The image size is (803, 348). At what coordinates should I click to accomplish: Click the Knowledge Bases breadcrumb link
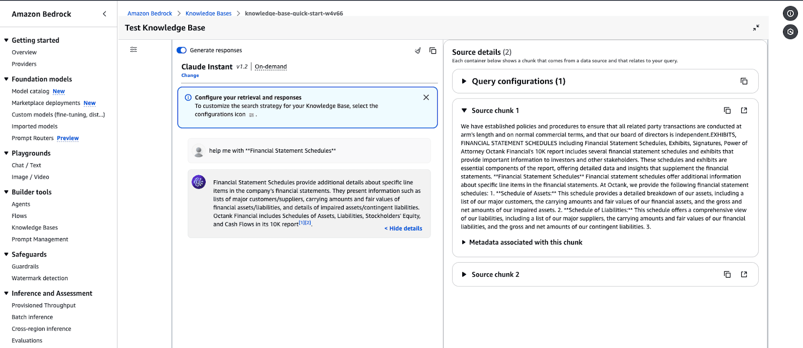pyautogui.click(x=208, y=14)
